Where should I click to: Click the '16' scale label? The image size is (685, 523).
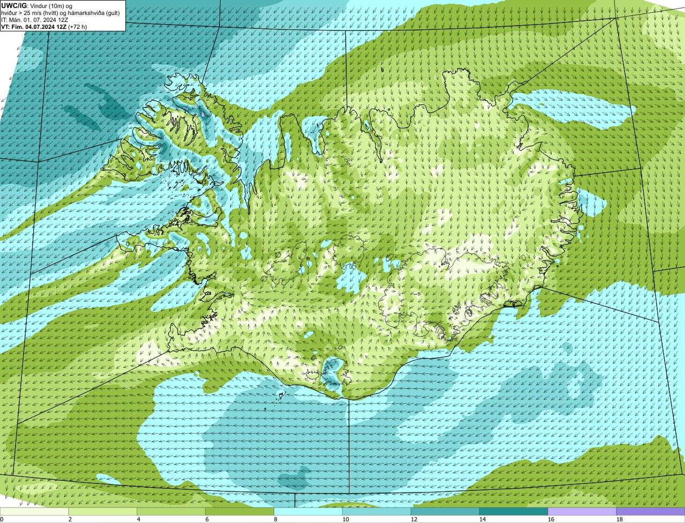click(551, 519)
